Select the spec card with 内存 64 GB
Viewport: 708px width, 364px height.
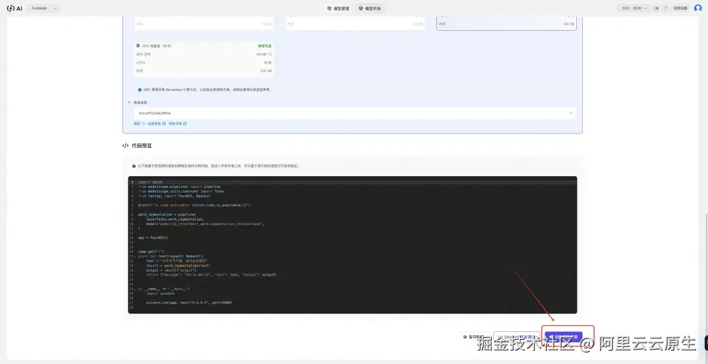(x=506, y=23)
